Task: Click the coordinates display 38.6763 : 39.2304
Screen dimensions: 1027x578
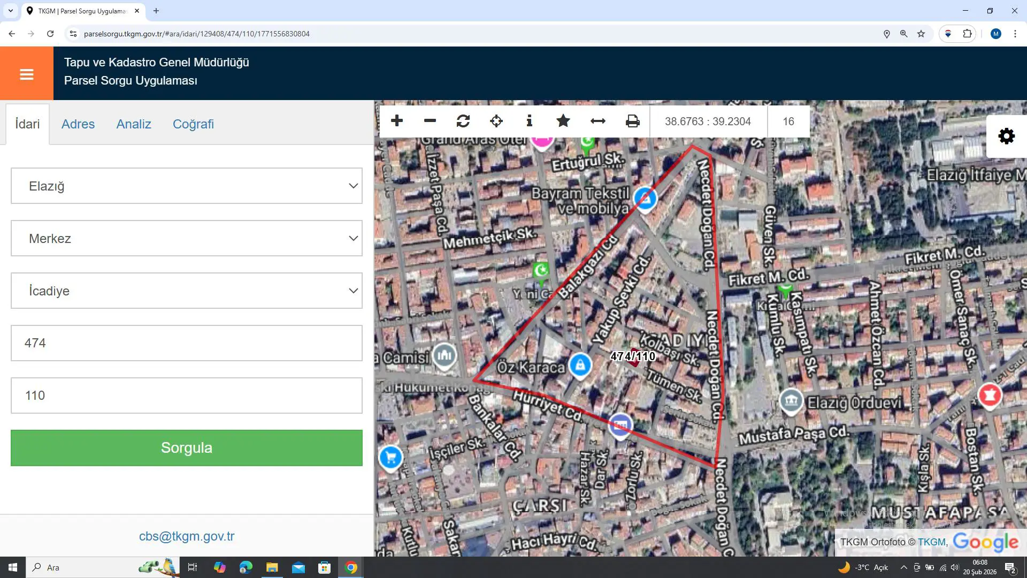Action: (708, 121)
